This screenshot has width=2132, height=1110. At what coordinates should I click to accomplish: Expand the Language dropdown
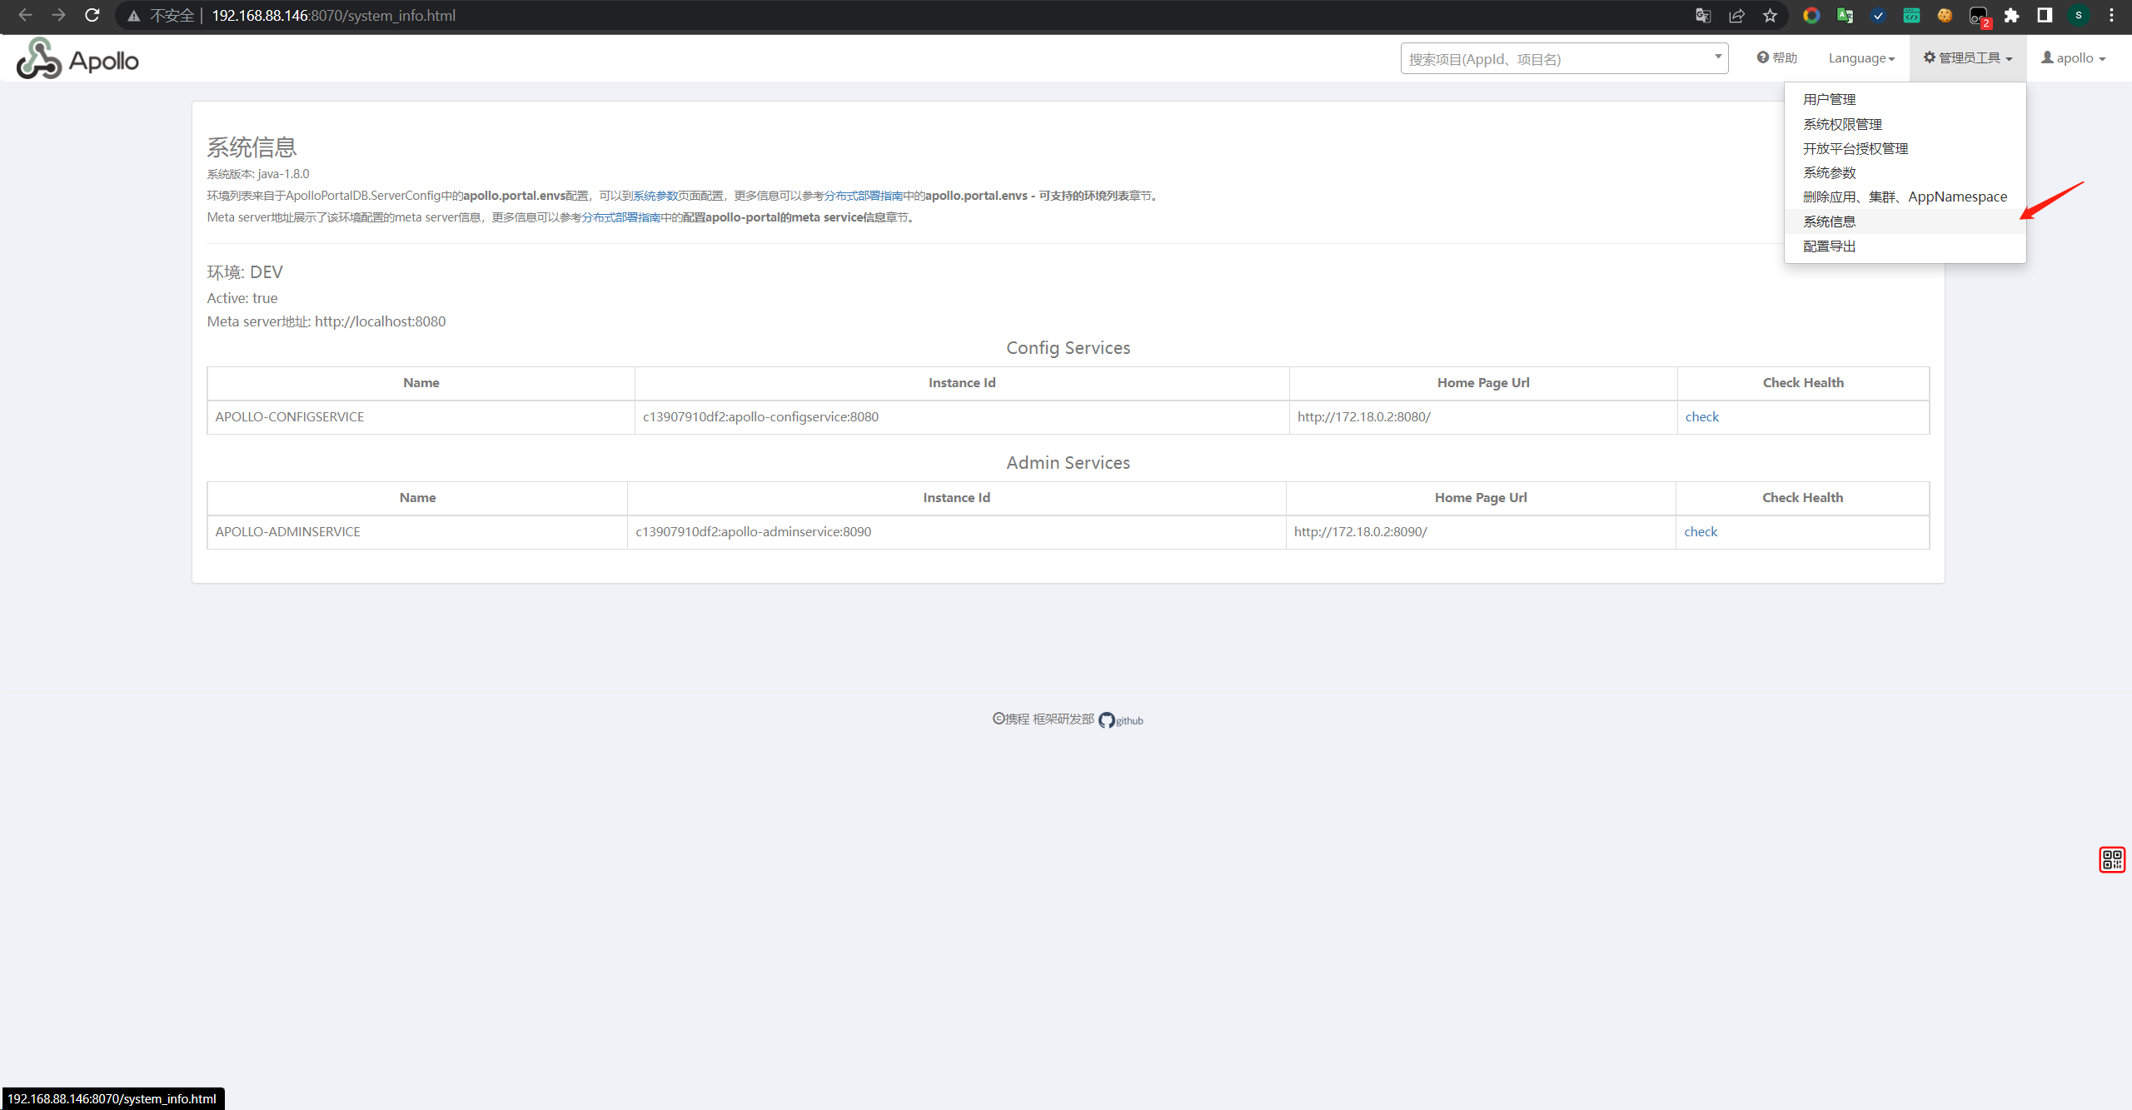pyautogui.click(x=1861, y=58)
